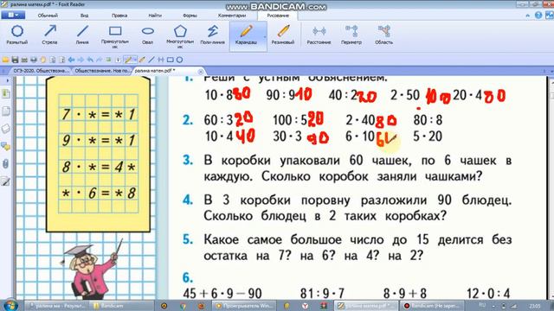Switch to Обществознание. Нов по... document tab
This screenshot has height=311, width=554.
tap(102, 71)
